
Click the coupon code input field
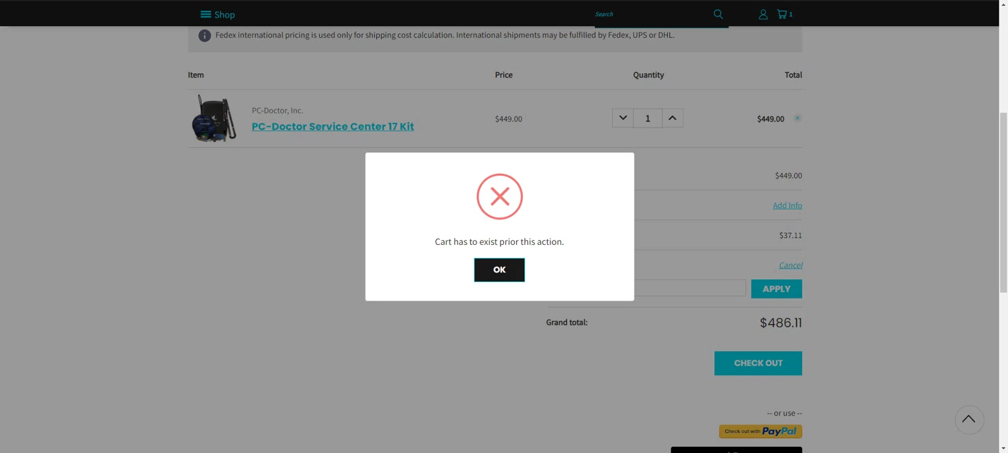689,289
